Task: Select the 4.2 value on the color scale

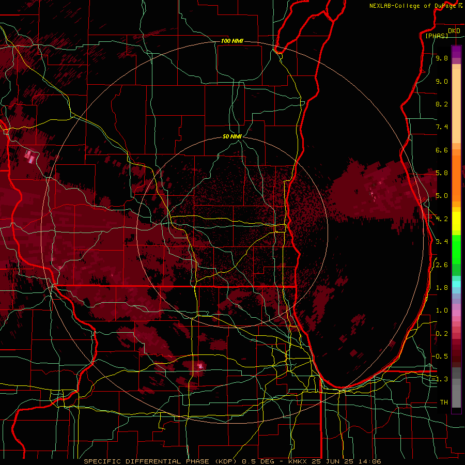Action: click(x=442, y=219)
